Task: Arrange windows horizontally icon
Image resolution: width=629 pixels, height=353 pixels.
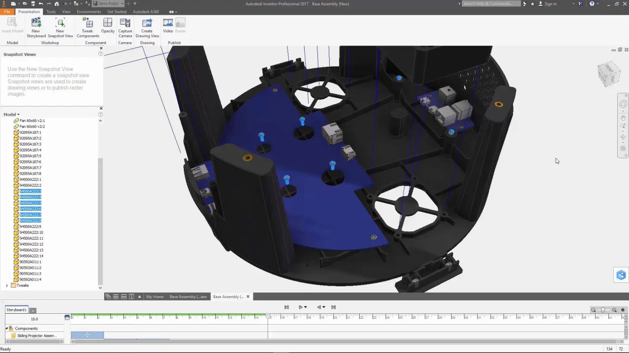Action: click(124, 297)
